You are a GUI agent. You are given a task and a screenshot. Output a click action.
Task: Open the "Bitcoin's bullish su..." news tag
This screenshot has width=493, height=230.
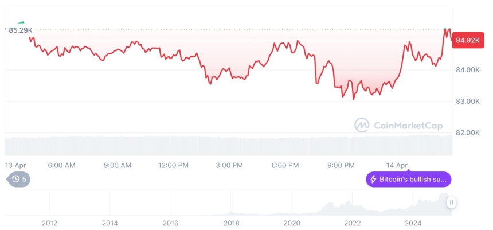pos(408,180)
